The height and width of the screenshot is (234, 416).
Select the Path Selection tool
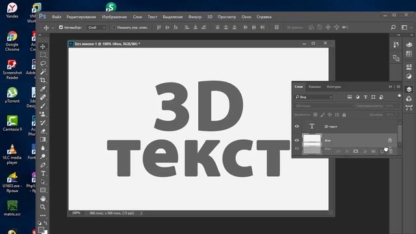43,182
